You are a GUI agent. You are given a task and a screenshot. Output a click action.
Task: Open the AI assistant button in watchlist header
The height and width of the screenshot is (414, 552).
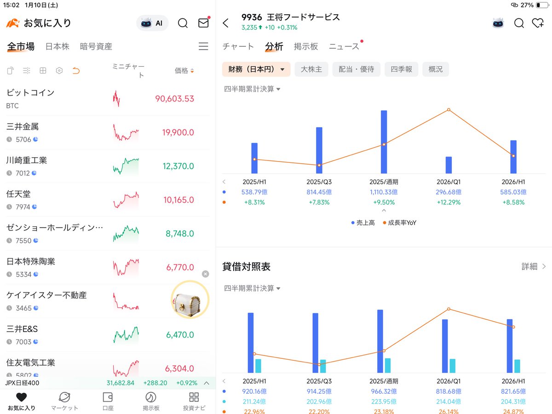tap(152, 23)
